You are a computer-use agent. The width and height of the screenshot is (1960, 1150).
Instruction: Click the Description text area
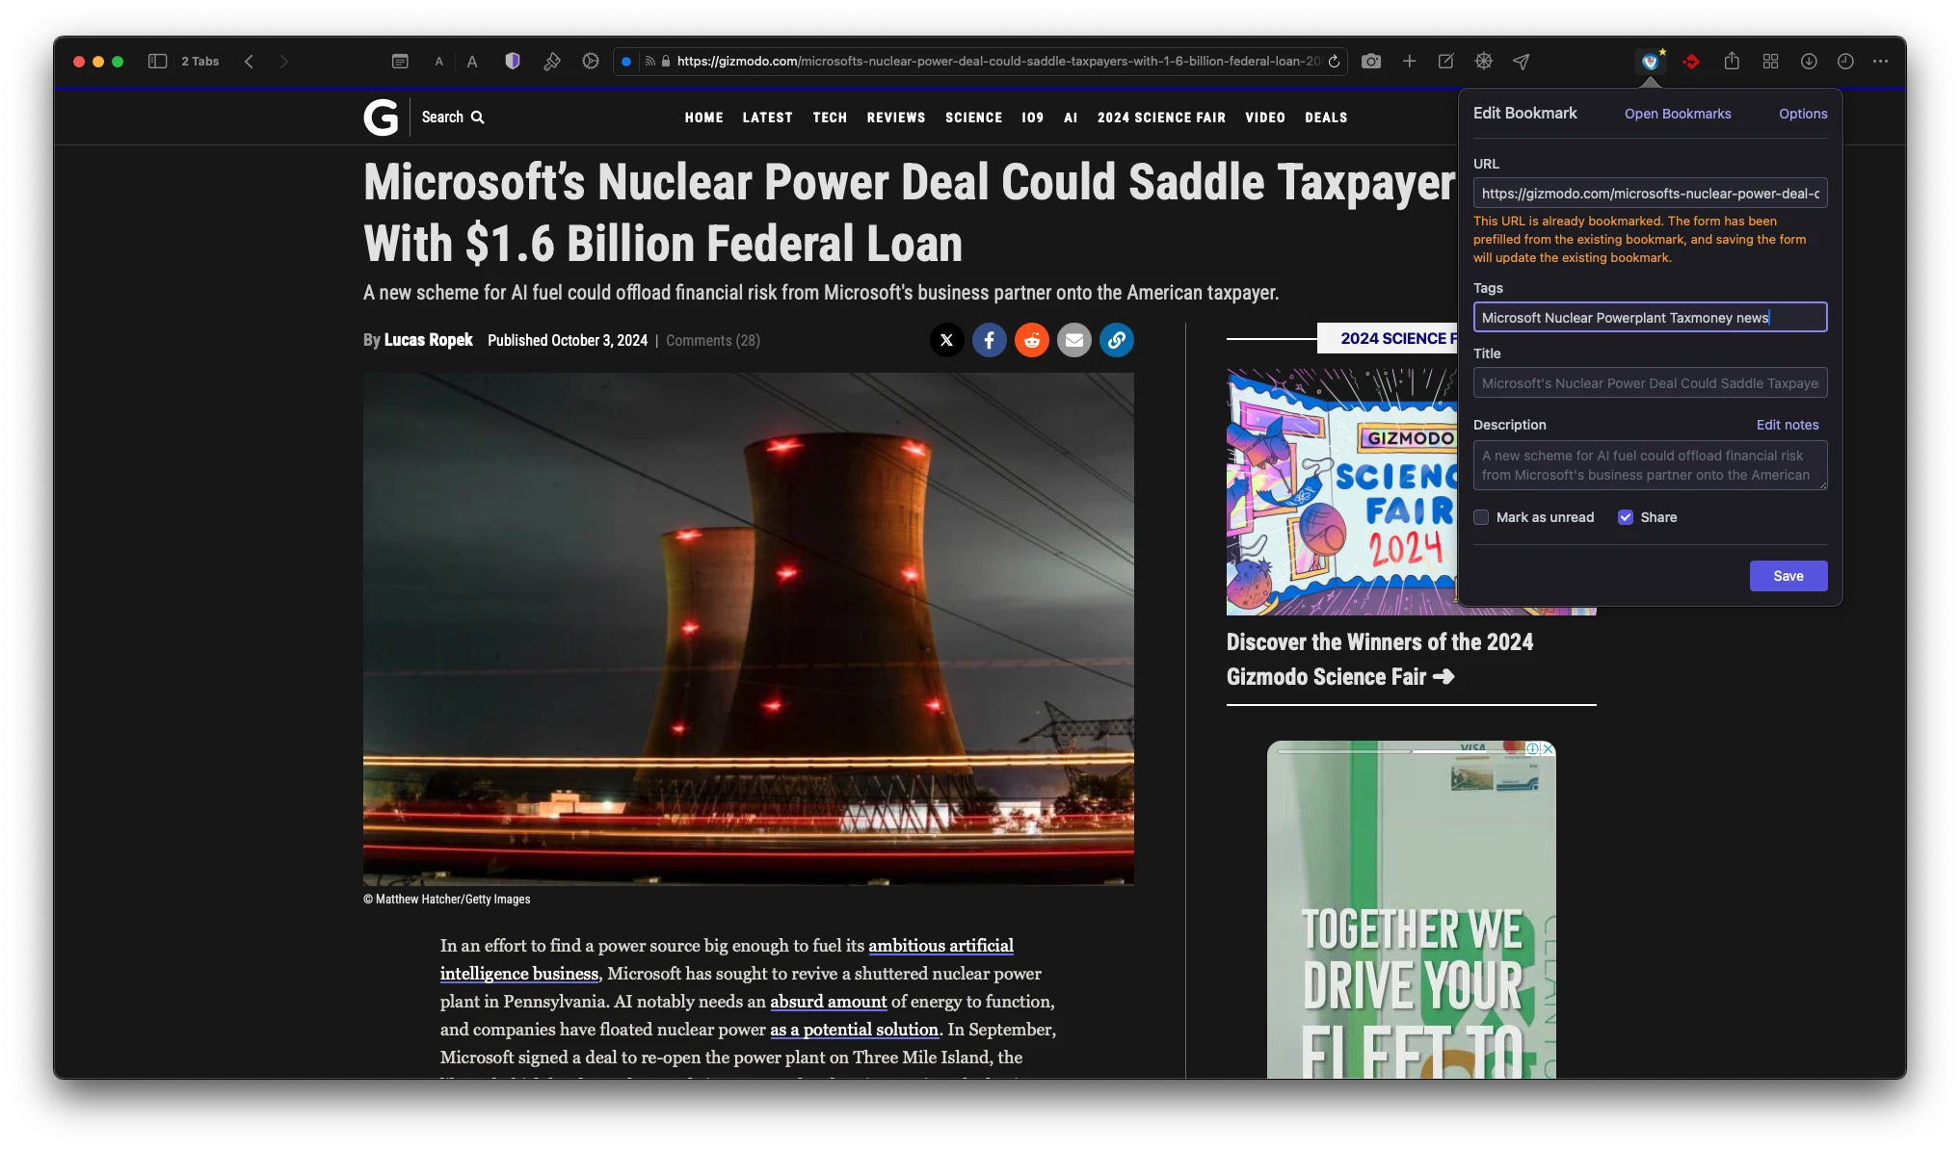point(1650,465)
